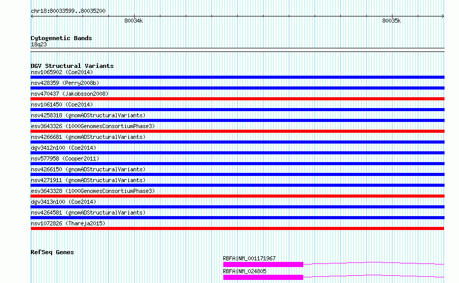The width and height of the screenshot is (459, 283).
Task: Select the blue bar under dgv3412n100
Action: (237, 153)
